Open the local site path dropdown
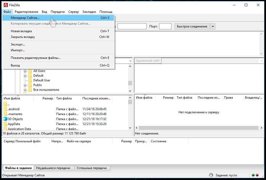266x180 pixels. coord(130,61)
